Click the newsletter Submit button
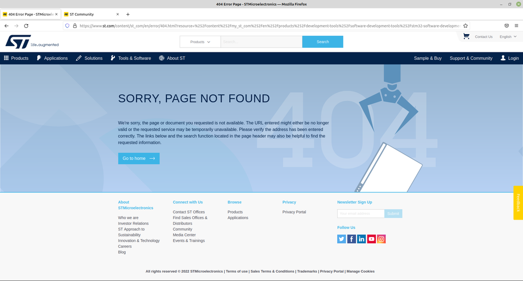523x281 pixels. pyautogui.click(x=393, y=213)
